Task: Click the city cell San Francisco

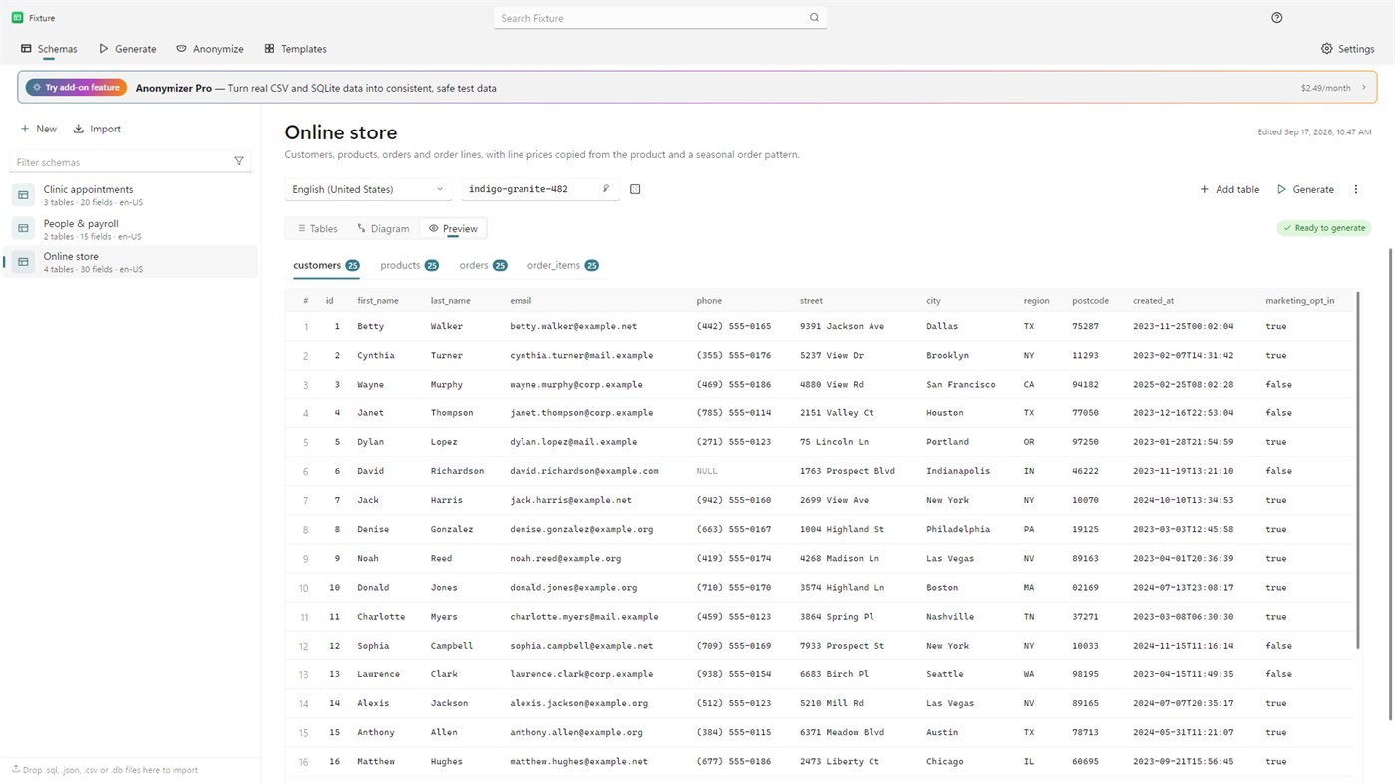Action: click(960, 384)
